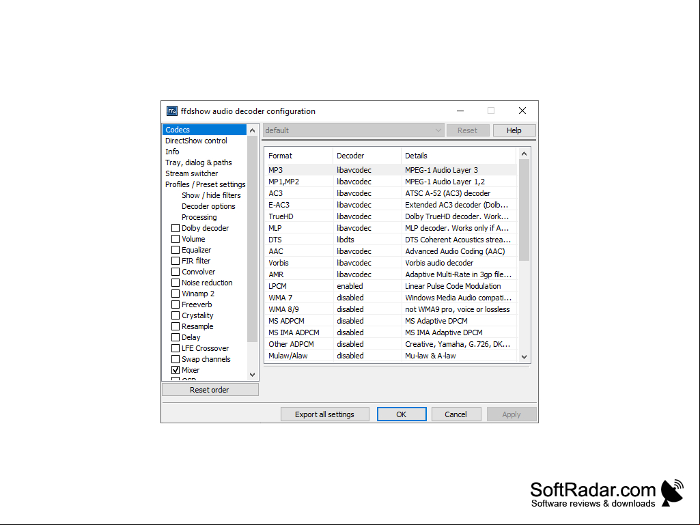Enable the Resample checkbox

(176, 326)
